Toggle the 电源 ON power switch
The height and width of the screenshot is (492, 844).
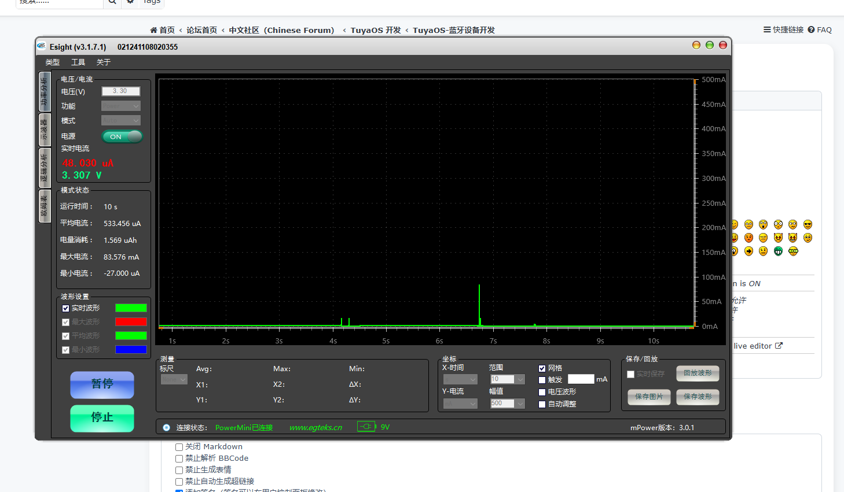click(122, 136)
